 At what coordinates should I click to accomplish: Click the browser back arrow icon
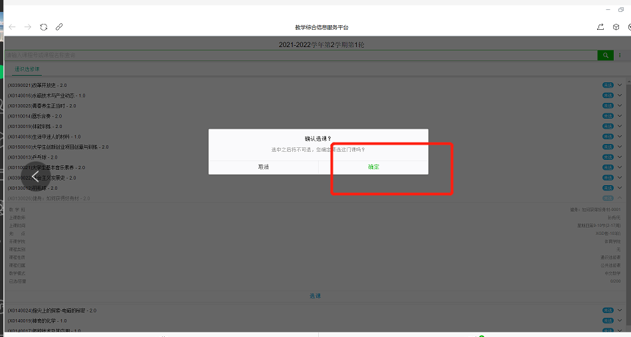(x=12, y=27)
